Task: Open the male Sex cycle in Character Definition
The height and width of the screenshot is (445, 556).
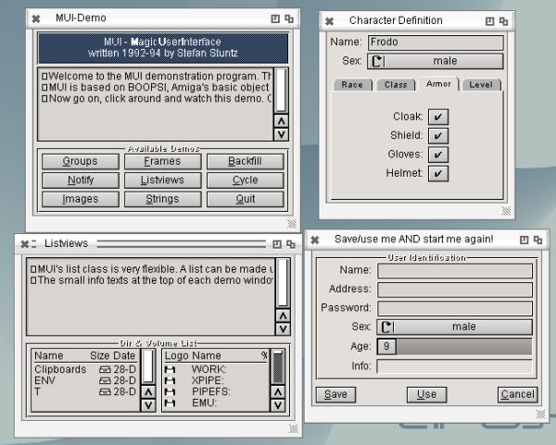Action: (446, 61)
